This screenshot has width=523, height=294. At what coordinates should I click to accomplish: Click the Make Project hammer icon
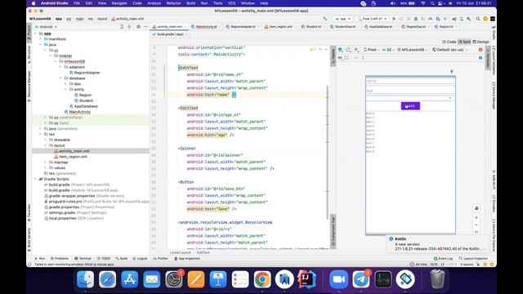pos(325,19)
